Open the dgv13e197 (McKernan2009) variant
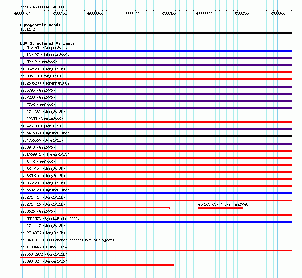The image size is (302, 278). click(45, 55)
